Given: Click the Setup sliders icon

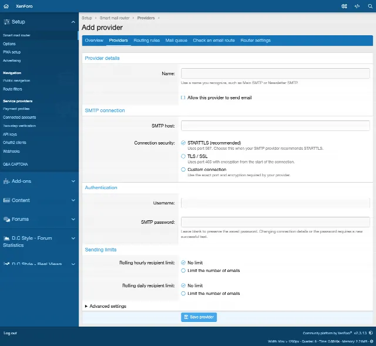Looking at the screenshot, I should pyautogui.click(x=6, y=22).
